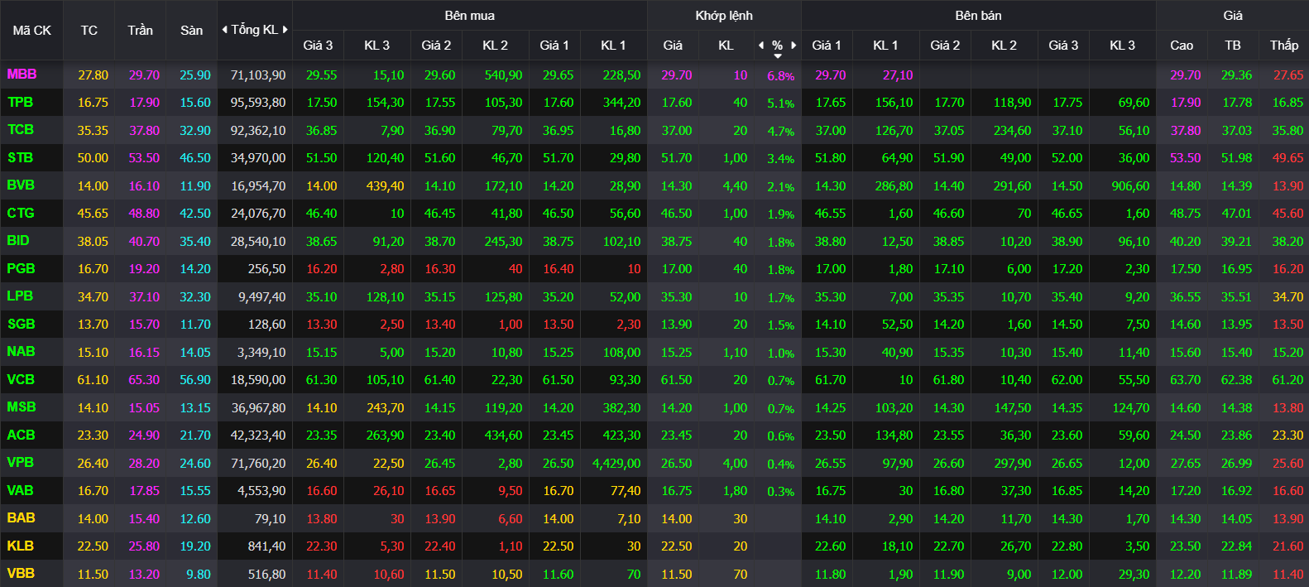This screenshot has width=1309, height=587.
Task: Open stock symbol SGB
Action: click(21, 325)
